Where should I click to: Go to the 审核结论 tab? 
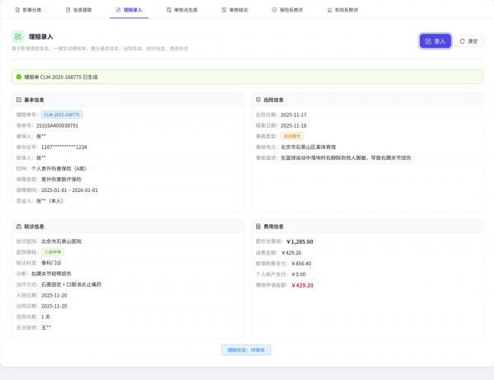pyautogui.click(x=234, y=10)
